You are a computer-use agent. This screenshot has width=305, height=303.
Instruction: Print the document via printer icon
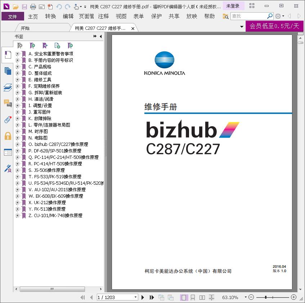coord(33,7)
